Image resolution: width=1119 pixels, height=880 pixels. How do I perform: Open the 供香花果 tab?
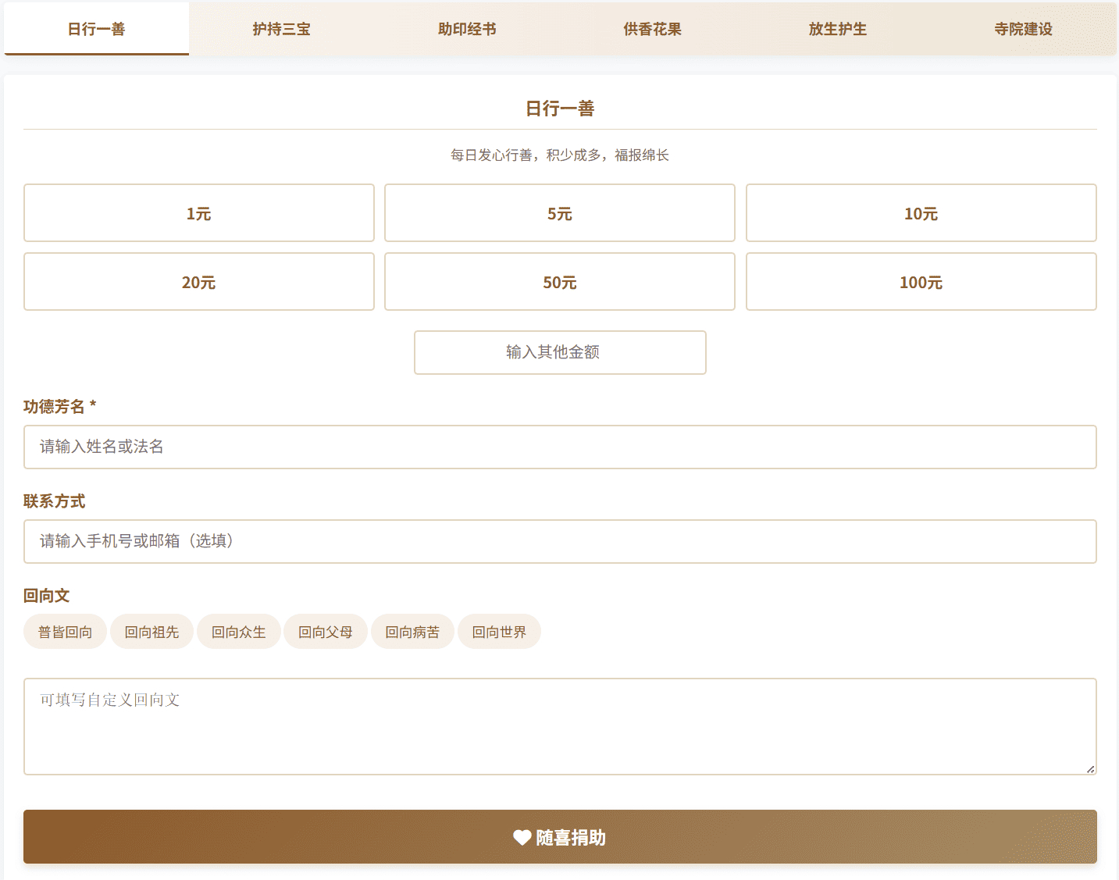(x=652, y=29)
